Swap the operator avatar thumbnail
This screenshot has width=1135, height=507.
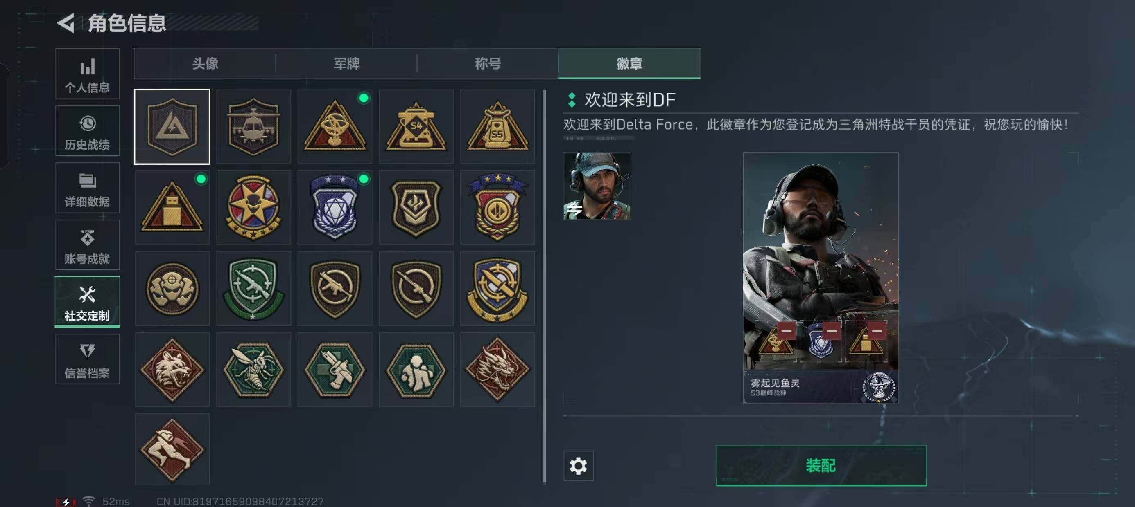[x=597, y=186]
